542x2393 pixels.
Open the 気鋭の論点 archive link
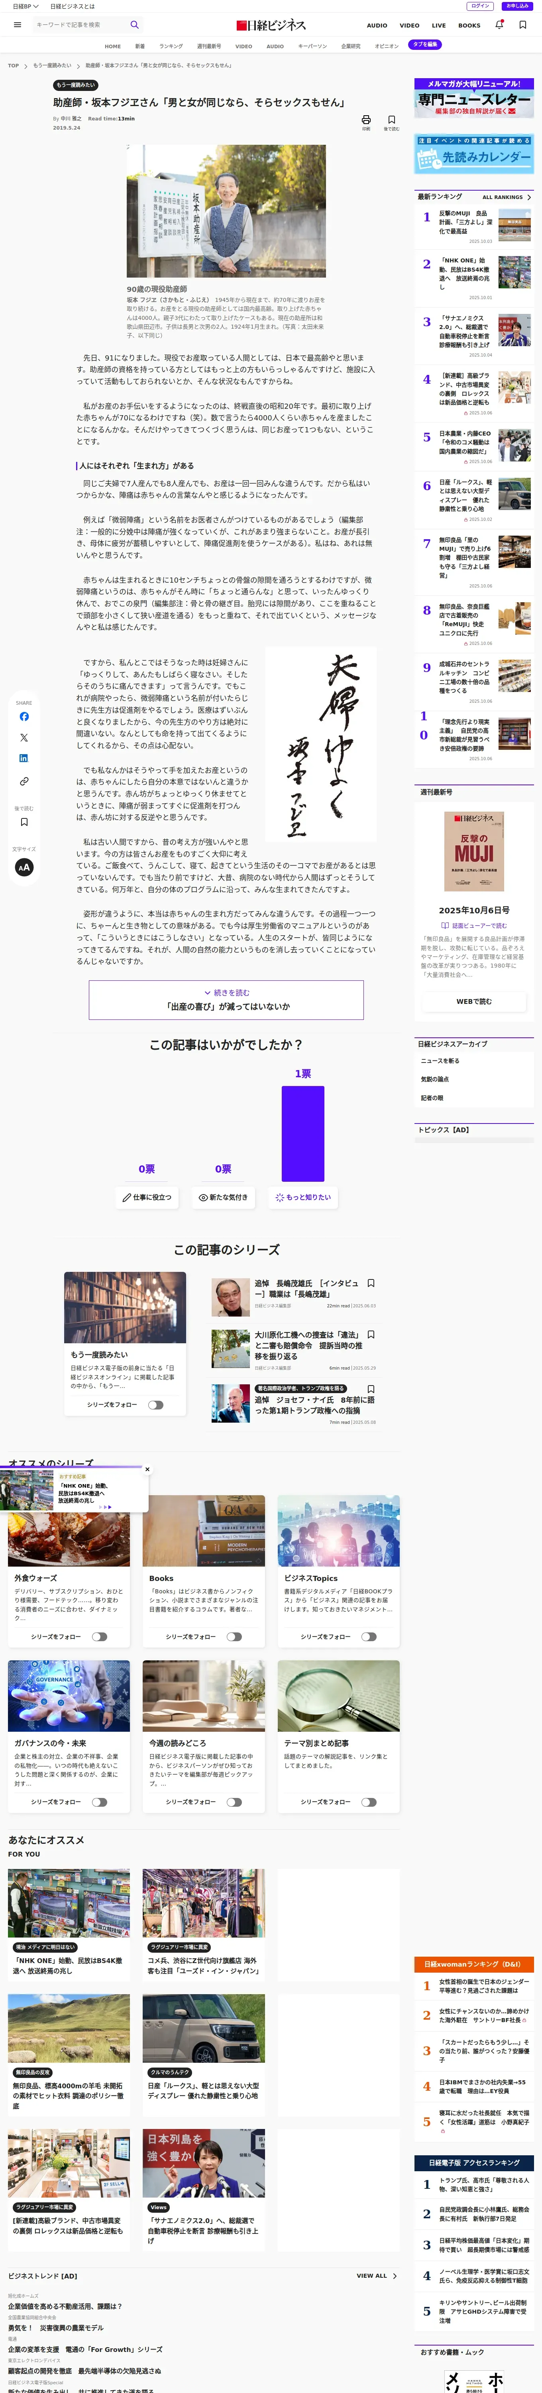coord(434,1080)
